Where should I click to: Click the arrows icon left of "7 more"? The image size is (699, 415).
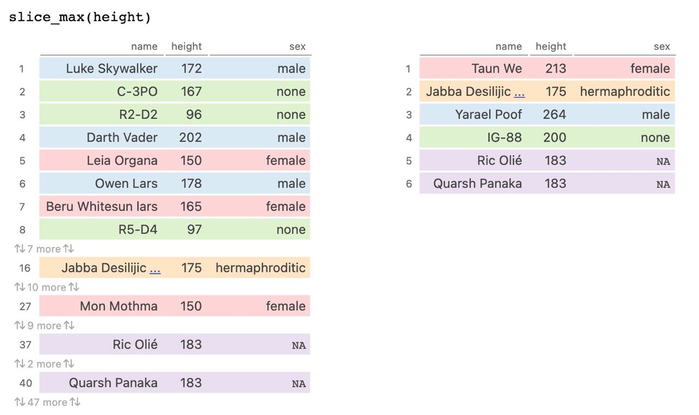[x=20, y=249]
